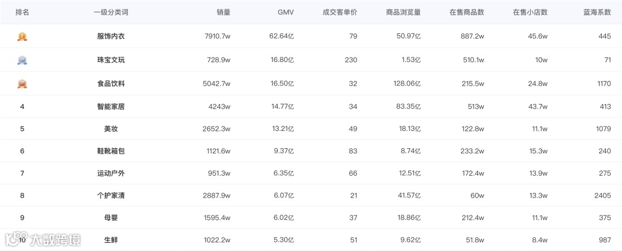
Task: Click the bronze medal rank icon
Action: 22,83
